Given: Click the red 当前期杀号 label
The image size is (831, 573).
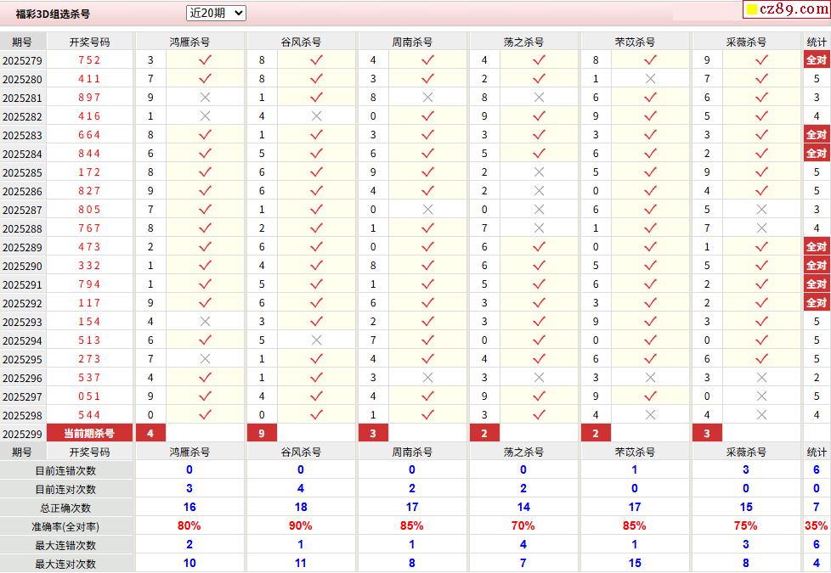Looking at the screenshot, I should [x=89, y=434].
